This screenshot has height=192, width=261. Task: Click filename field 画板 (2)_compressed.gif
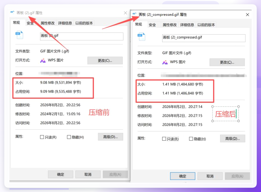204,38
